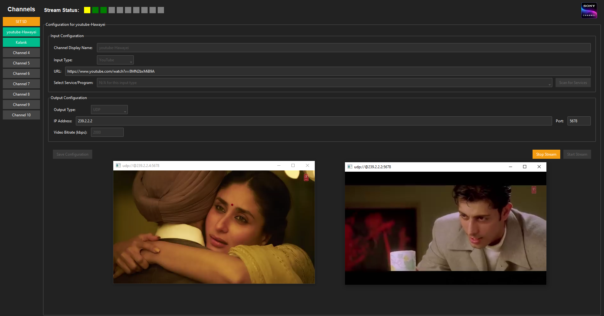Click the third green stream status square
604x316 pixels.
[103, 10]
